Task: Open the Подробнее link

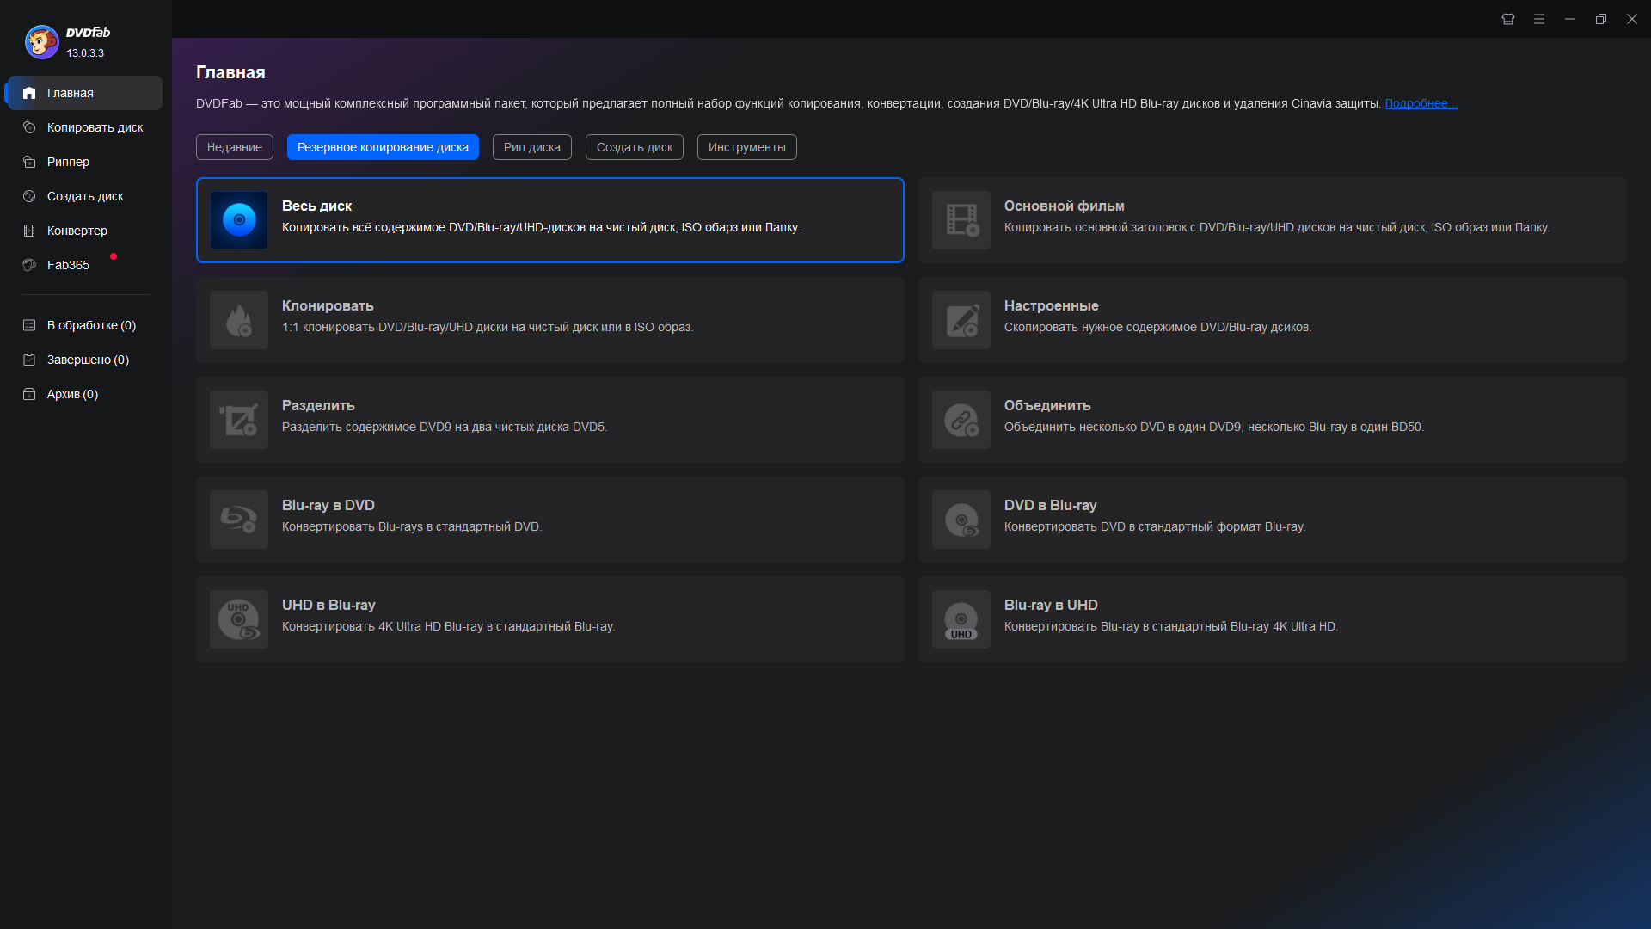Action: click(x=1421, y=103)
